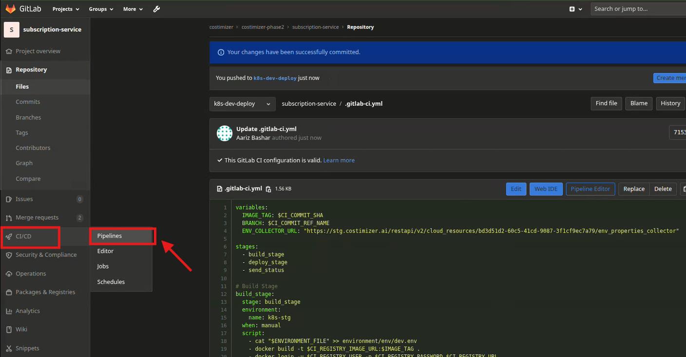Screen dimensions: 686x357
Task: Open the Pipeline Editor button
Action: [590, 189]
